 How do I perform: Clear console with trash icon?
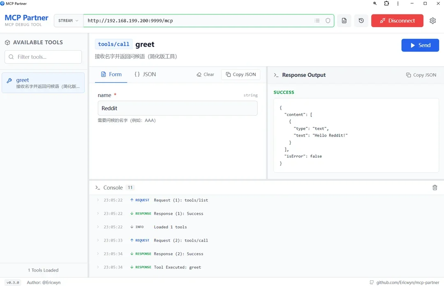pos(435,188)
